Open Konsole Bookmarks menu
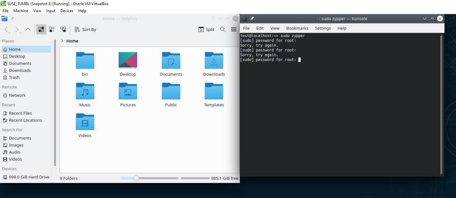The width and height of the screenshot is (456, 198). (x=297, y=28)
